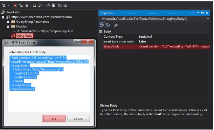This screenshot has width=214, height=130.
Task: Close the Edit HTTP Body String dialog
Action: pos(88,41)
